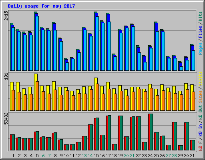
Task: Click the day 29 cyan pages bar
Action: tap(181, 68)
